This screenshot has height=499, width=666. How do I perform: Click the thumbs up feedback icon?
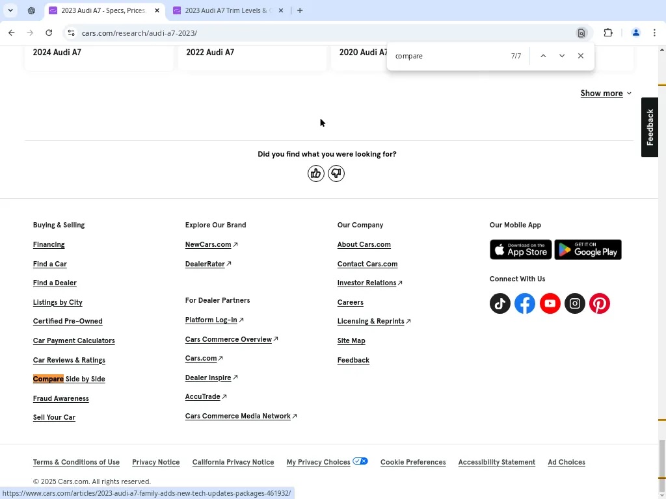315,173
